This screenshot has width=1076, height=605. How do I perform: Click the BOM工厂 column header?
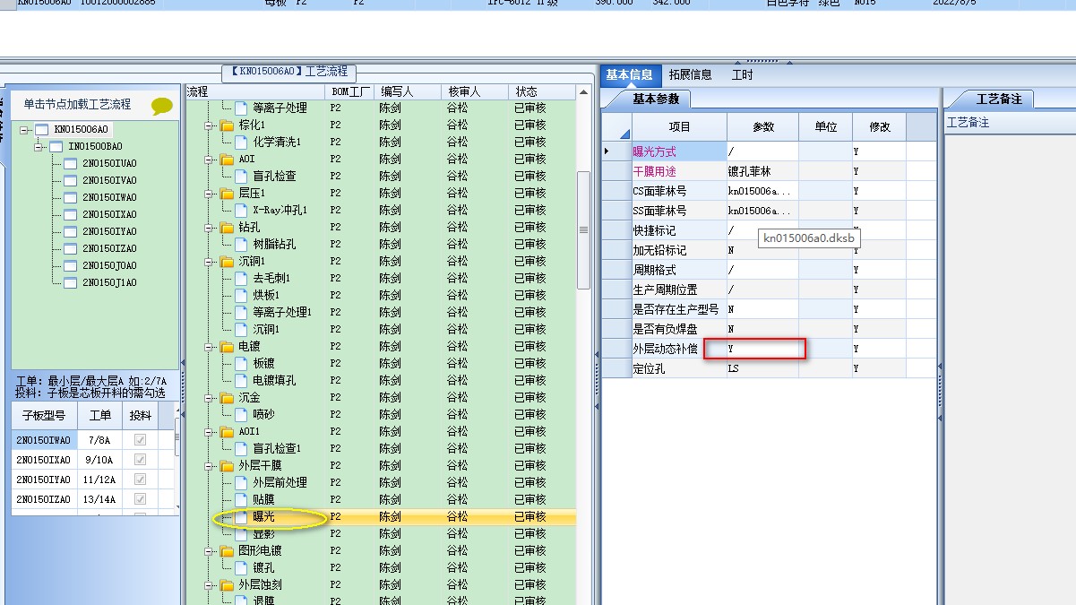click(350, 91)
